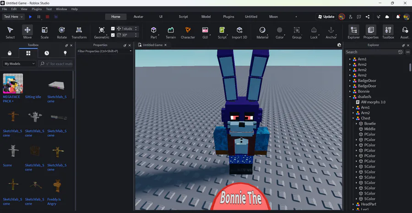Click the pause playtest button

pos(39,16)
